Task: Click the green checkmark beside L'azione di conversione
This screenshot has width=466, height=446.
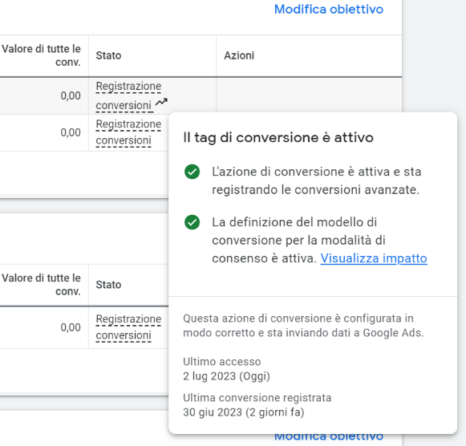Action: (192, 172)
